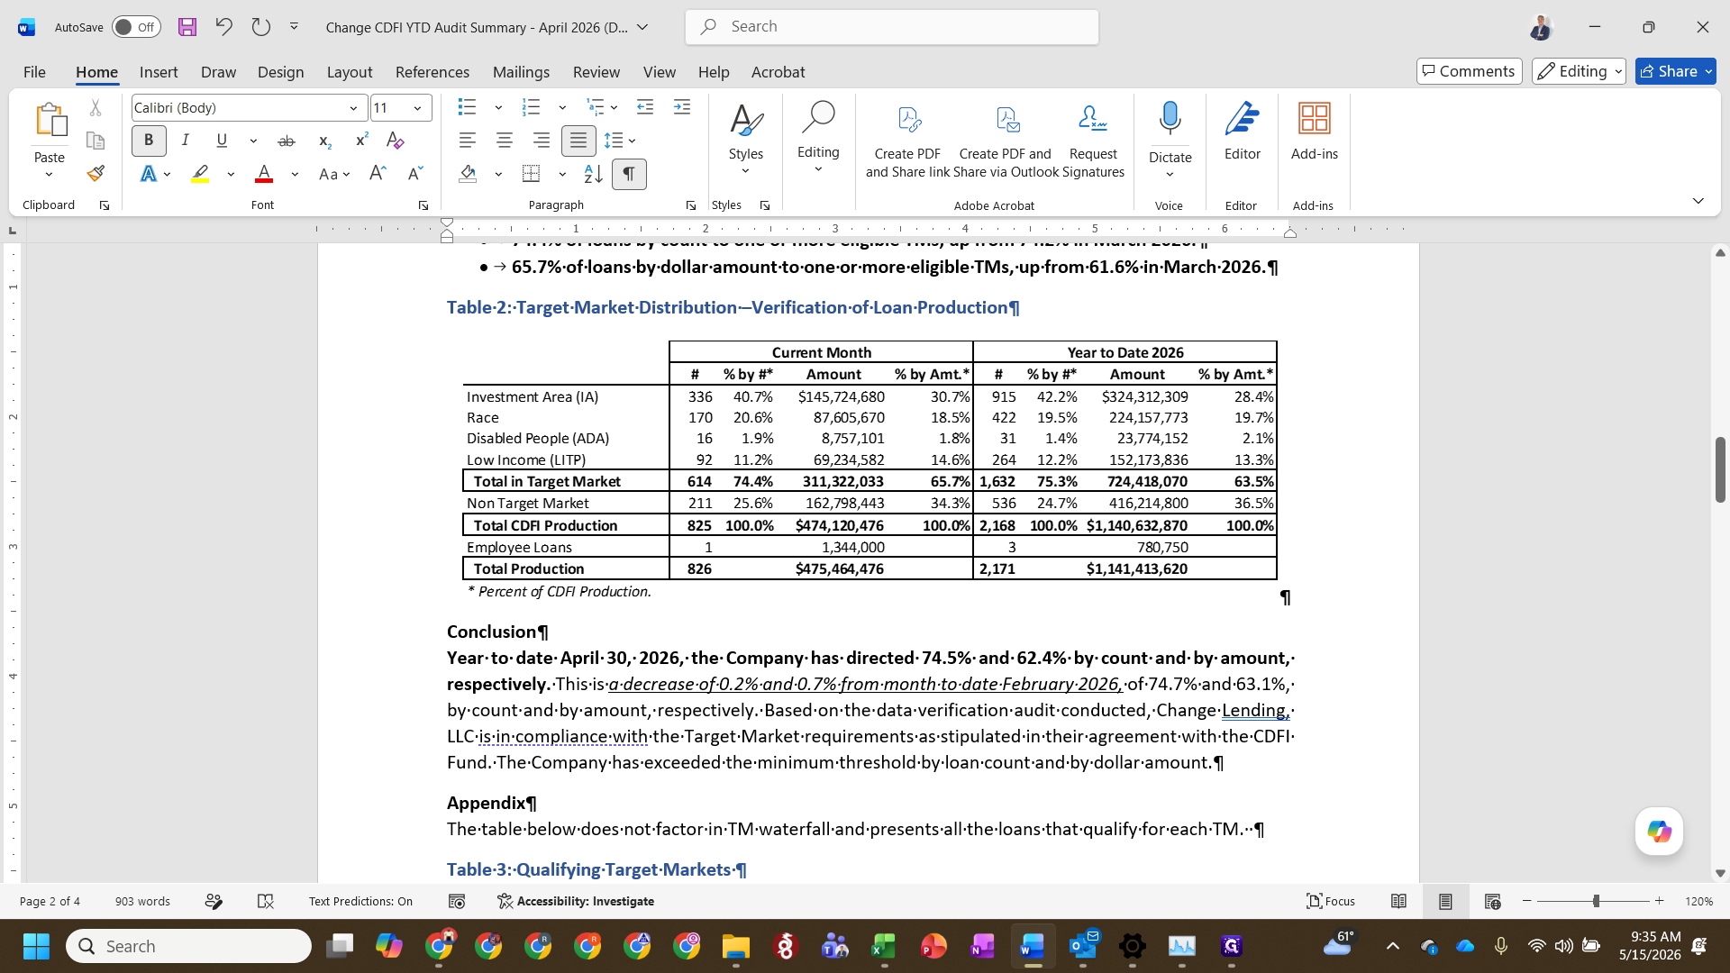This screenshot has width=1730, height=973.
Task: Decrease paragraph indent
Action: pos(645,108)
